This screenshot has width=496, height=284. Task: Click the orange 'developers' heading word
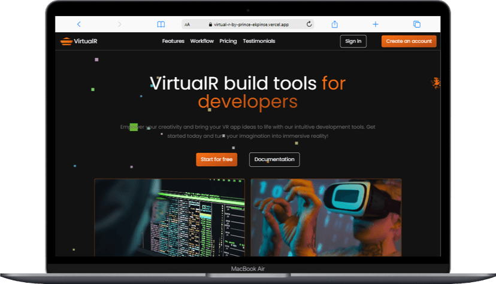[247, 102]
